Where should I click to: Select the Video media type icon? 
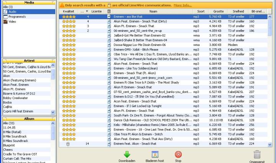[5, 21]
